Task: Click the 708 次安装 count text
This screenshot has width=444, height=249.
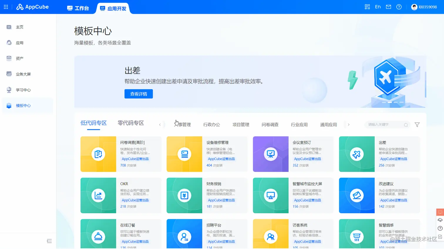Action: click(x=128, y=165)
